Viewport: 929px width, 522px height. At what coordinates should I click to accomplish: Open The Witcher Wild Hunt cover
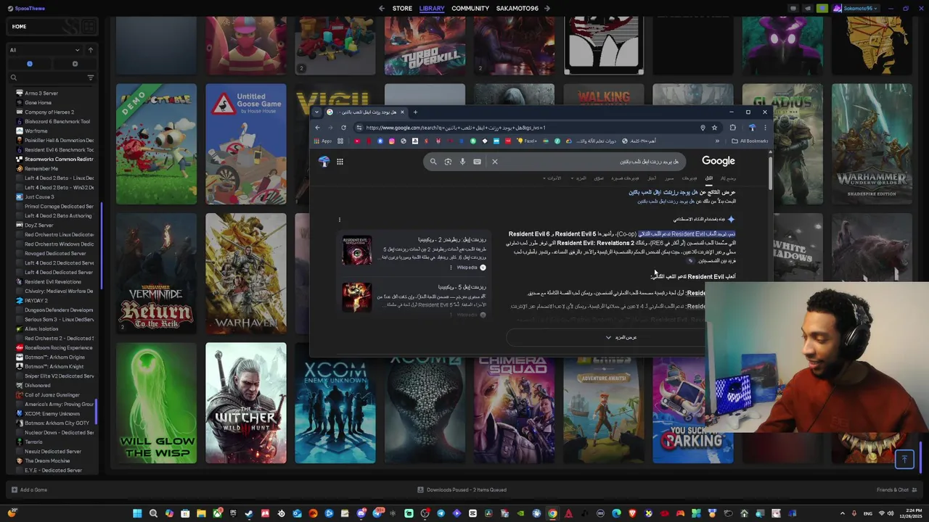point(245,402)
